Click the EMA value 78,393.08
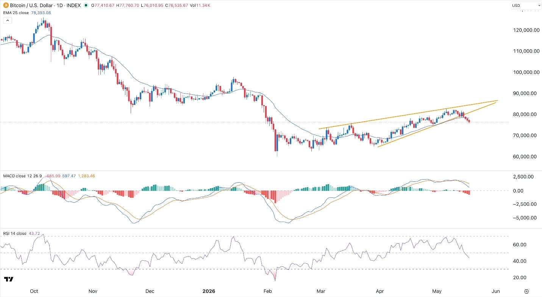This screenshot has width=542, height=297. pyautogui.click(x=42, y=13)
